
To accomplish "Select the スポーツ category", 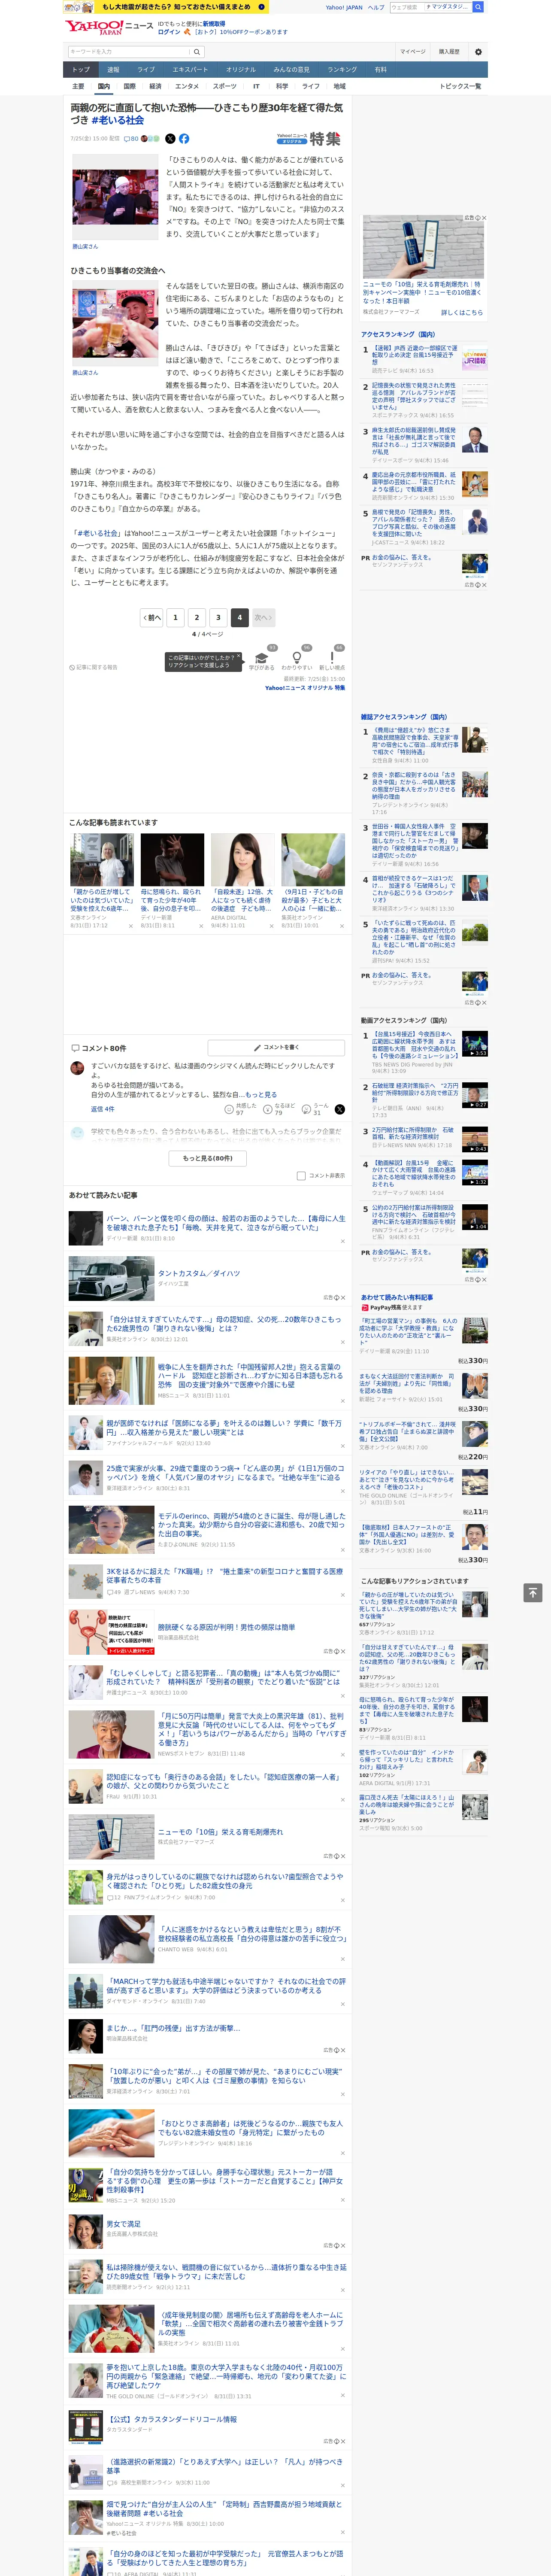I will 225,86.
